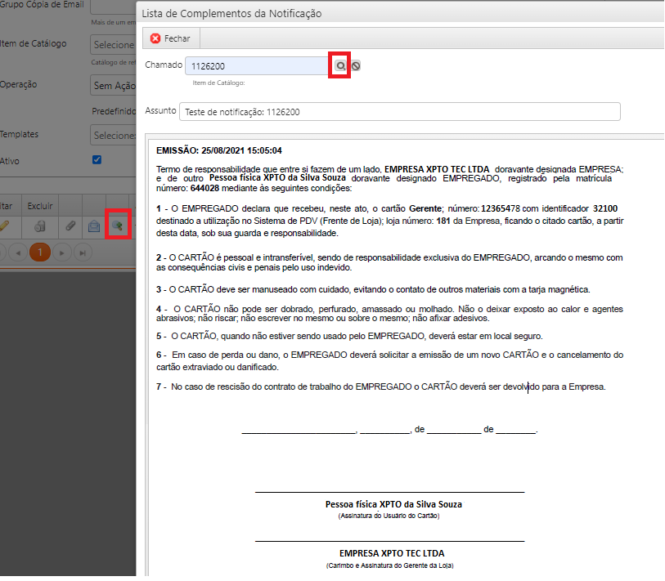Click the EMISSÃO date line in document
665x581 pixels.
219,150
